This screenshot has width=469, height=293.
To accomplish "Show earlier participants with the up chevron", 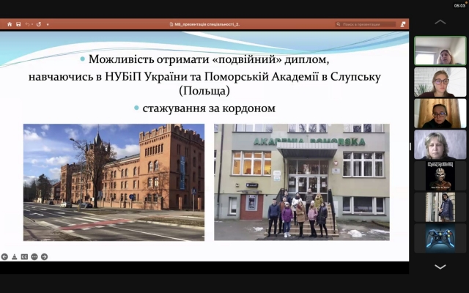I will [x=440, y=22].
